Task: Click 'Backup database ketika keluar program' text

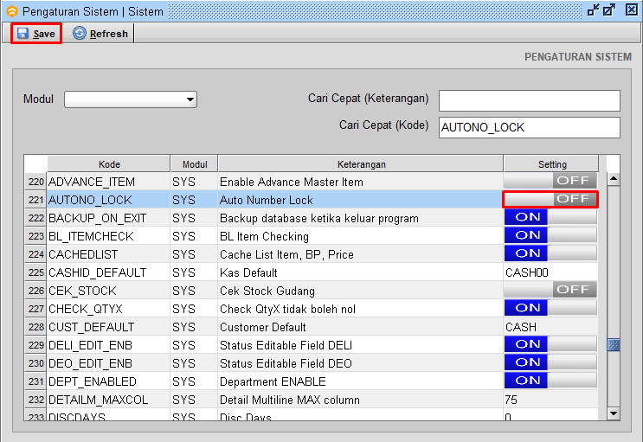Action: tap(319, 218)
